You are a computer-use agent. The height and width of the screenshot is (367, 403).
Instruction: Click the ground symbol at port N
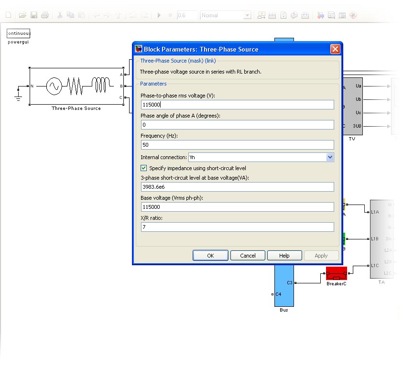tap(18, 97)
